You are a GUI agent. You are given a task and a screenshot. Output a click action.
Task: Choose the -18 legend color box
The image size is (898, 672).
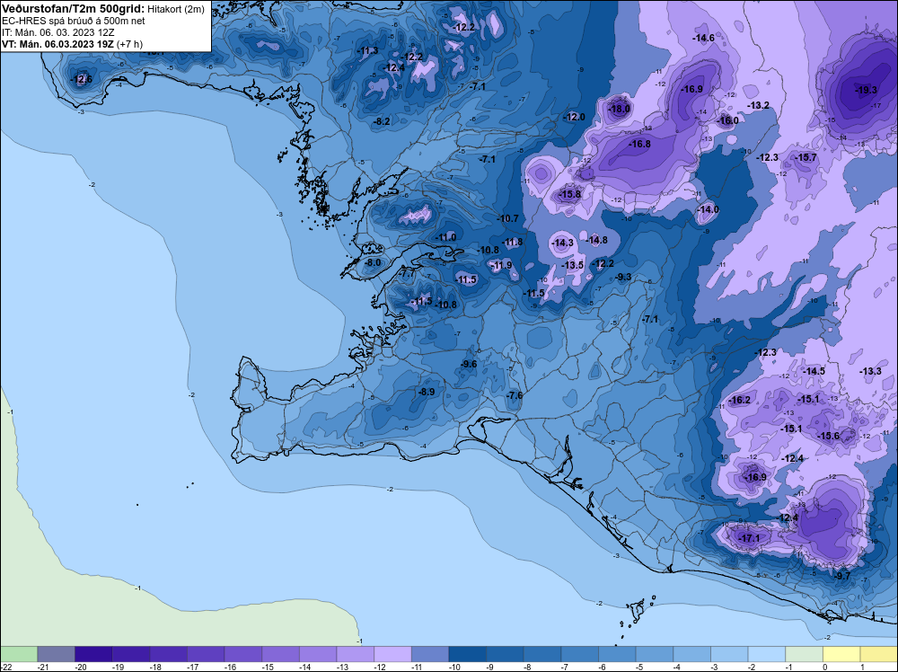[x=169, y=654]
